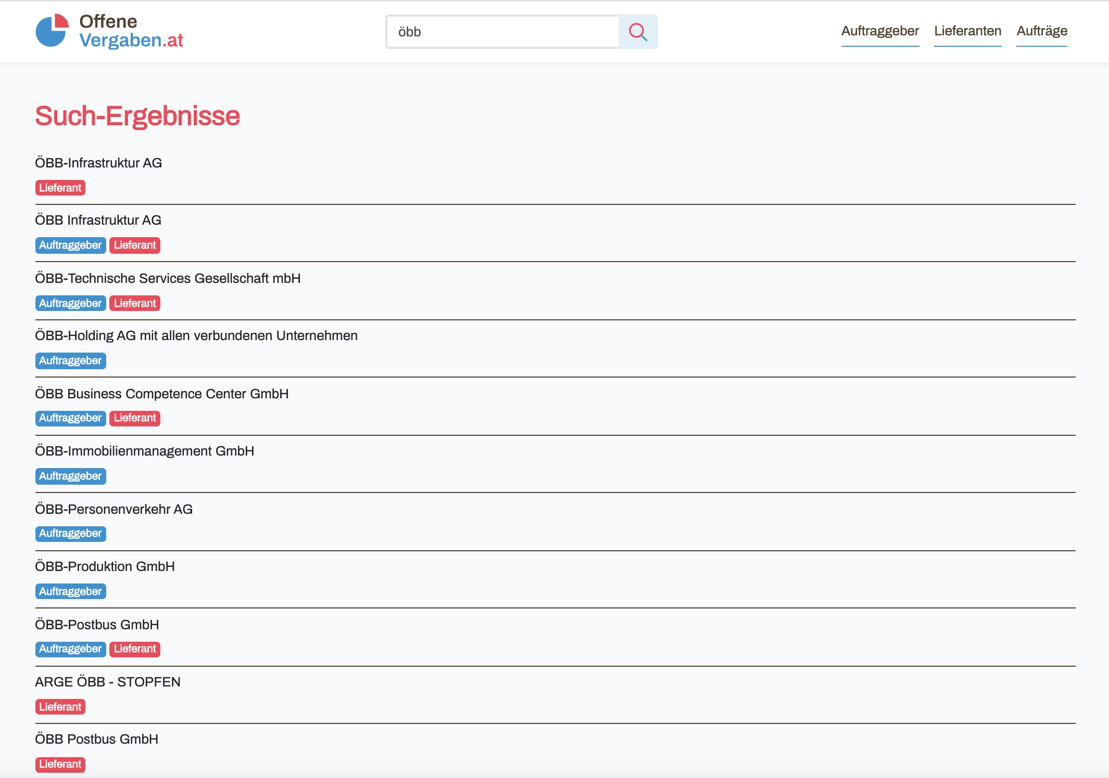Screen dimensions: 1109x778
Task: Click the magnifier search button
Action: pyautogui.click(x=638, y=32)
